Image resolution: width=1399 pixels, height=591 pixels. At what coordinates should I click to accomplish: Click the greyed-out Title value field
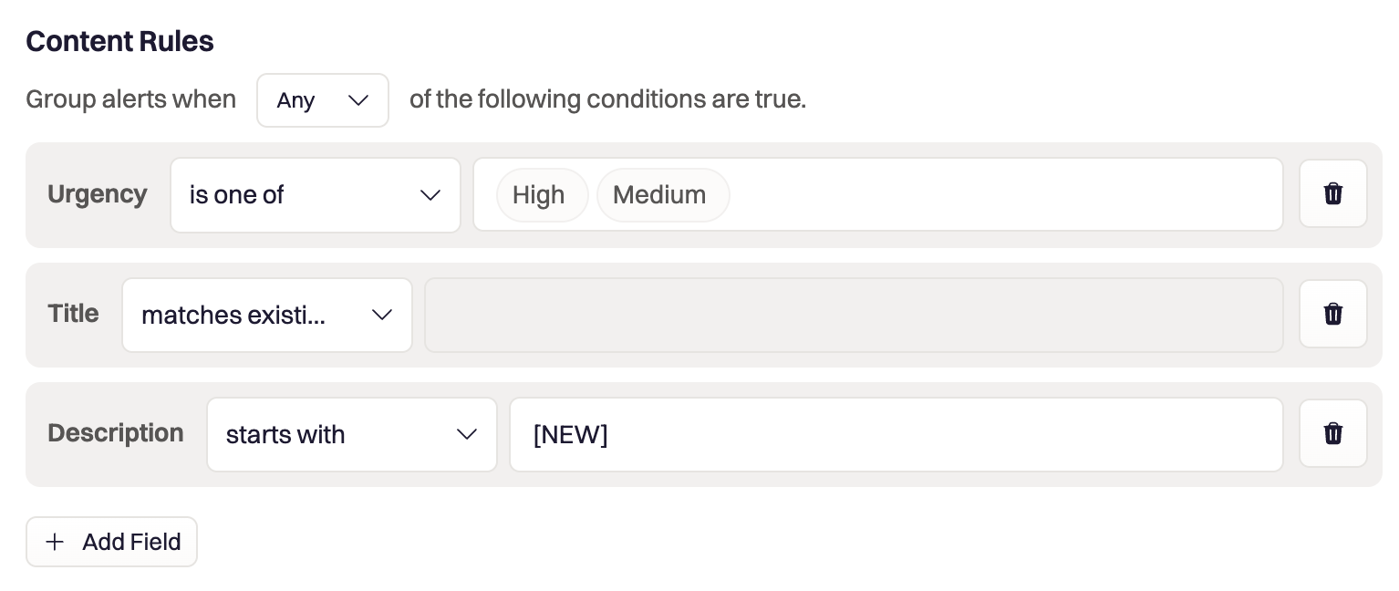click(853, 315)
